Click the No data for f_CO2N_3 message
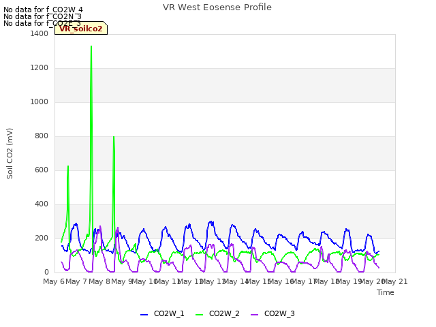Screen dimensions: 436x327 coord(42,16)
